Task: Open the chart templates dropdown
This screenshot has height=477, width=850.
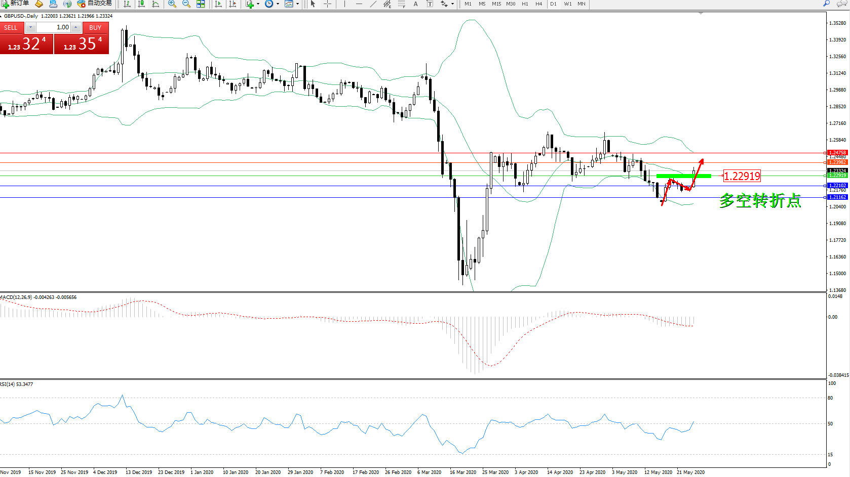Action: coord(297,4)
